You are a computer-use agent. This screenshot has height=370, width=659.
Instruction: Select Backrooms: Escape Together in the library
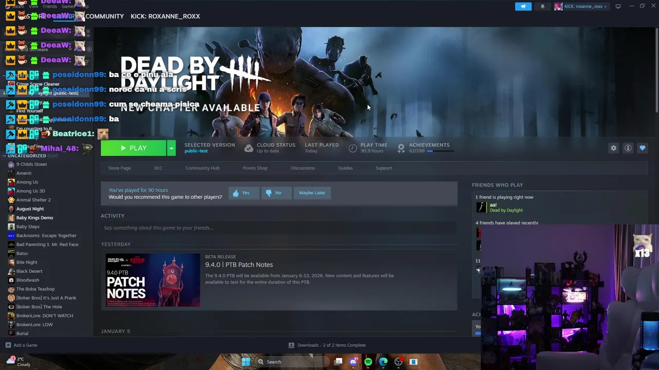tap(46, 235)
